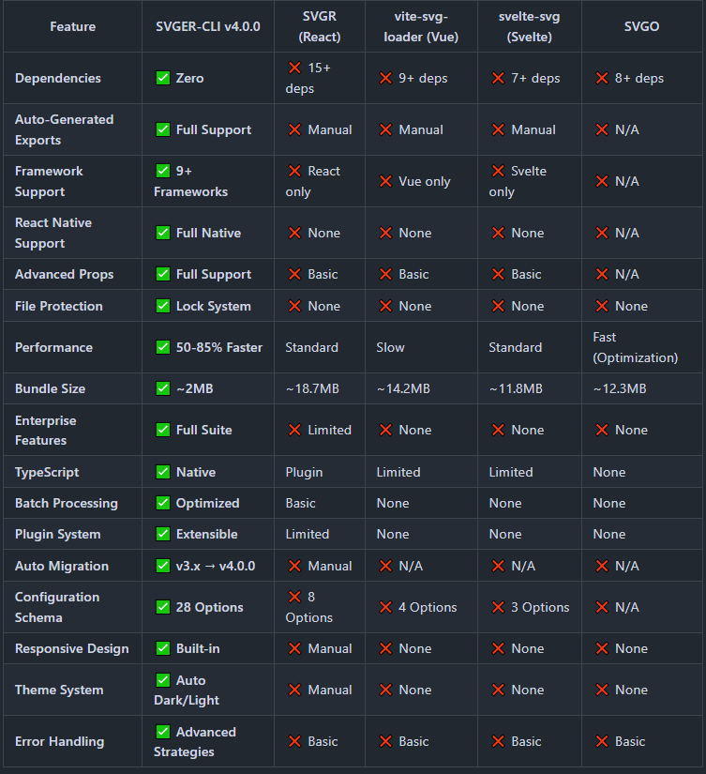Click red cross beside Limited in Enterprise row
This screenshot has width=706, height=774.
coord(294,430)
